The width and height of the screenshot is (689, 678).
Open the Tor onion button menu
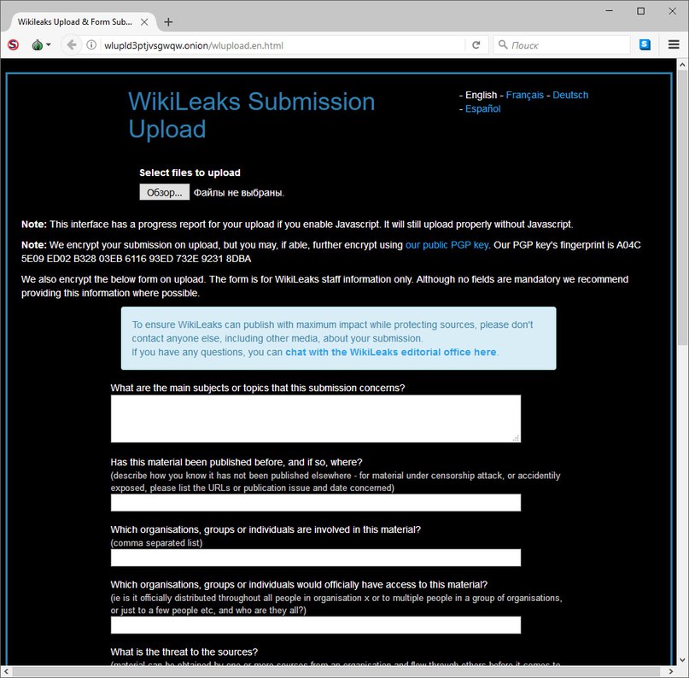point(41,44)
